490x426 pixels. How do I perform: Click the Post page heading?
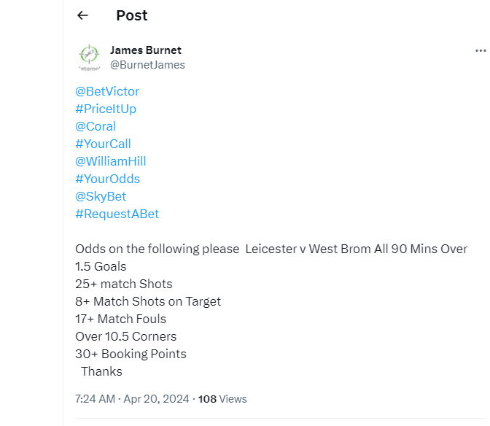coord(131,15)
